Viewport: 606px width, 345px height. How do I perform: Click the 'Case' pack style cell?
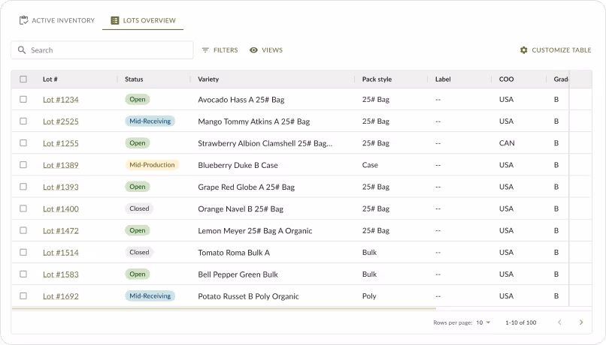(370, 165)
